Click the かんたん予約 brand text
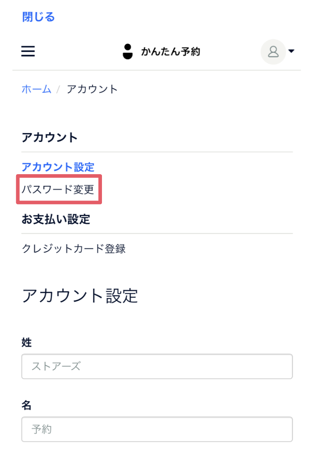The height and width of the screenshot is (454, 322). (170, 51)
